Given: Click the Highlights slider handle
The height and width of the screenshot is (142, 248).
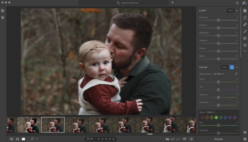Looking at the screenshot, I should coord(218,36).
